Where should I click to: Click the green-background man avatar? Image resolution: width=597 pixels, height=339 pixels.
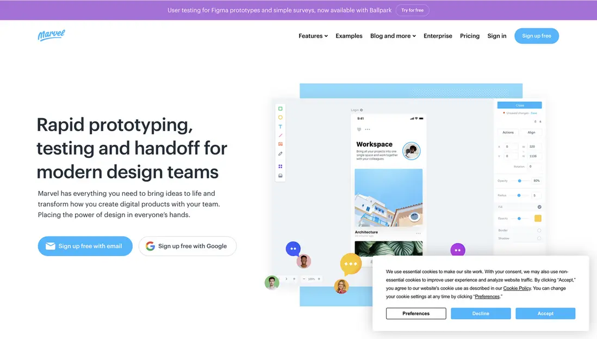pyautogui.click(x=272, y=282)
